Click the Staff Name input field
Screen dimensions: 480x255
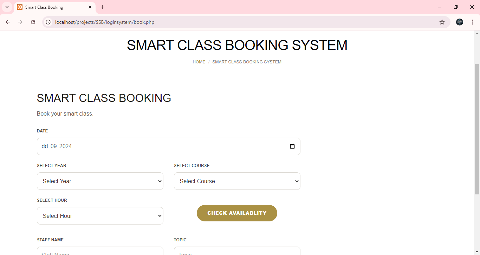[x=100, y=252]
